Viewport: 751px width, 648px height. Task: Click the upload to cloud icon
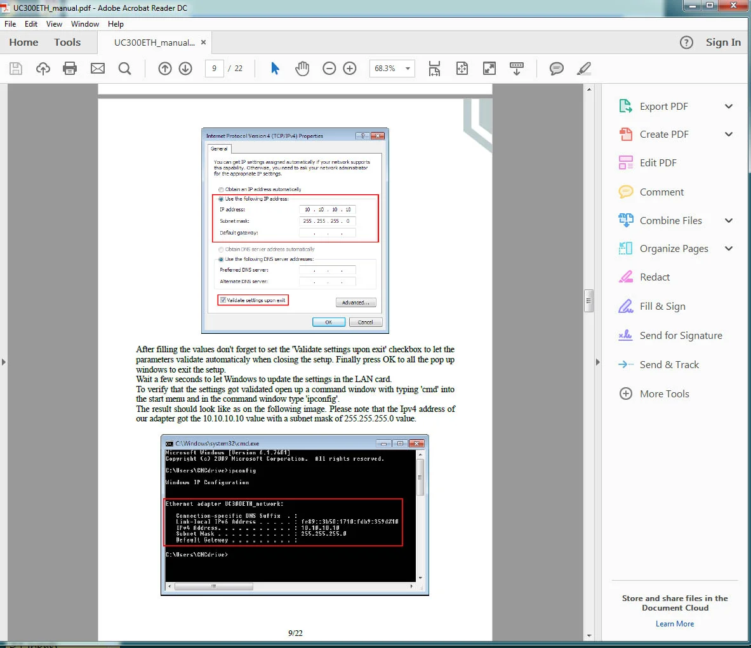point(43,69)
